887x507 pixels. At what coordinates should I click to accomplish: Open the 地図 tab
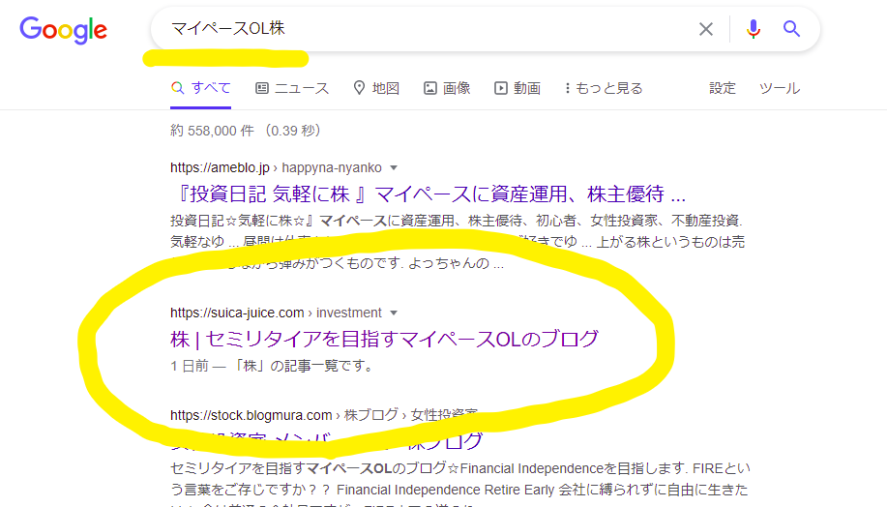pyautogui.click(x=376, y=88)
